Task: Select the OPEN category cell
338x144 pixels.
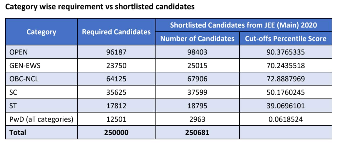Action: tap(41, 52)
